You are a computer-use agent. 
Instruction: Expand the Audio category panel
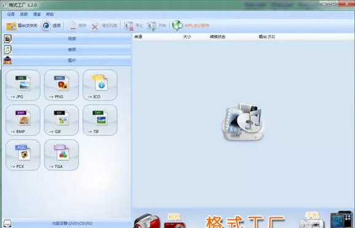(x=67, y=50)
